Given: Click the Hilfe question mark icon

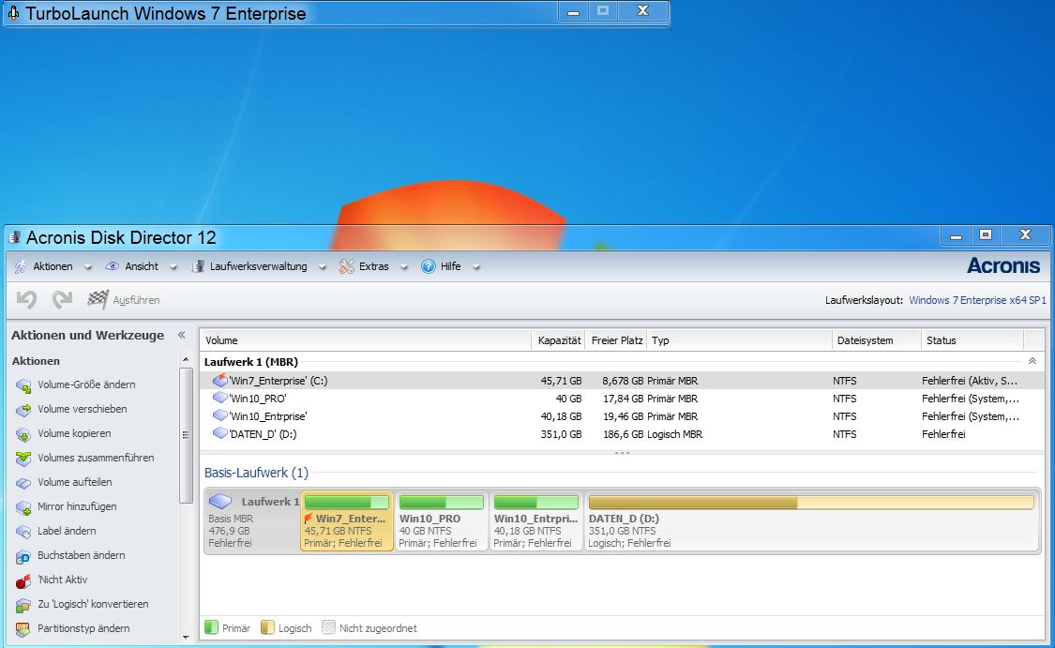Looking at the screenshot, I should (429, 266).
